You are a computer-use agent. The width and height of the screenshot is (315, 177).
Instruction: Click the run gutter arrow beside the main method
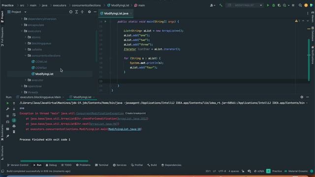pyautogui.click(x=105, y=22)
